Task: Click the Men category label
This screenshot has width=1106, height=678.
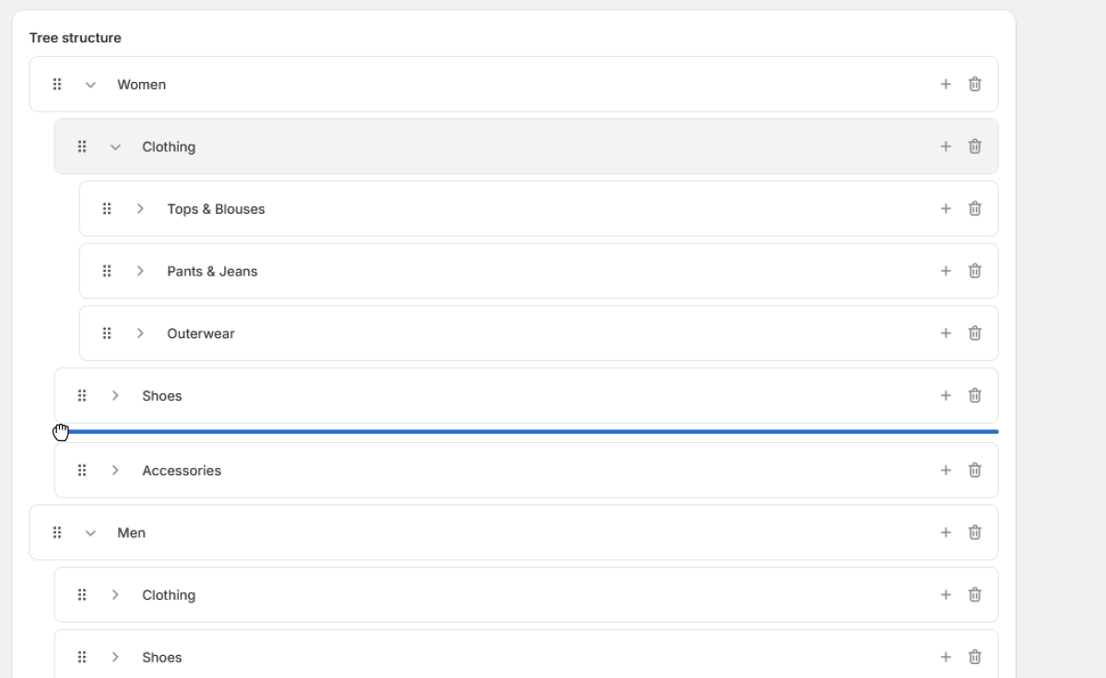Action: click(131, 532)
